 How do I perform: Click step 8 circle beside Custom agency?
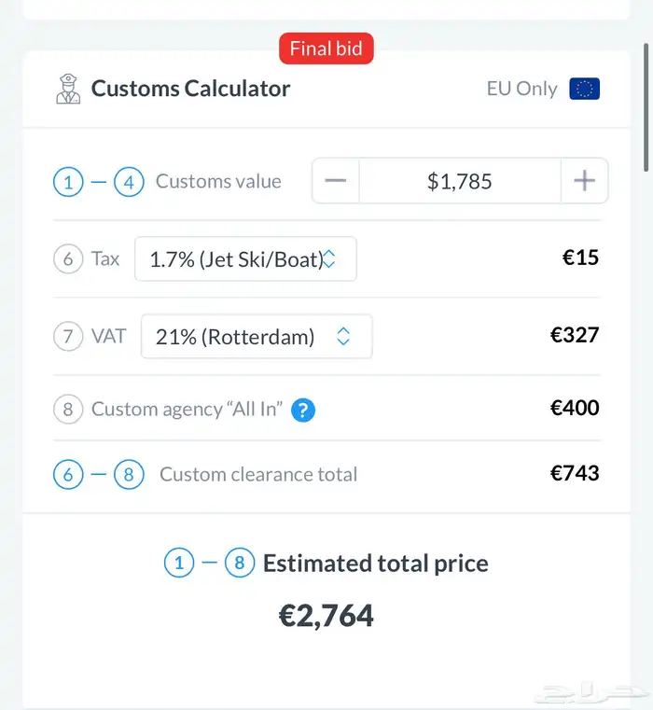68,409
